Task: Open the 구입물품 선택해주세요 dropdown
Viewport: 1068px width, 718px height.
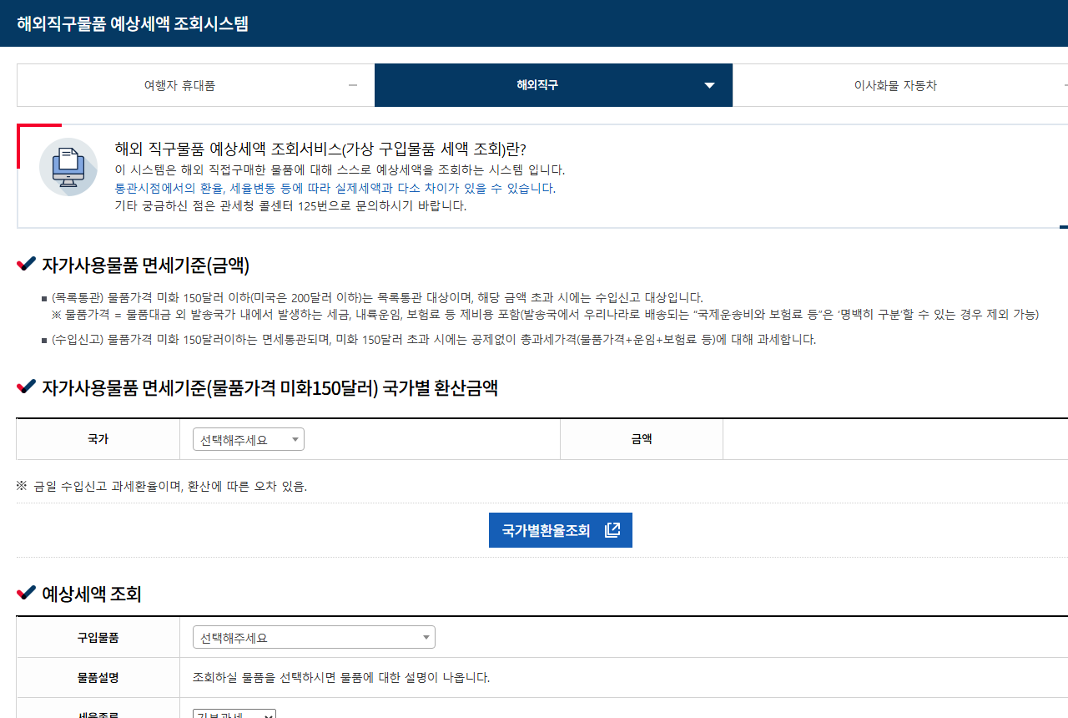Action: coord(314,637)
